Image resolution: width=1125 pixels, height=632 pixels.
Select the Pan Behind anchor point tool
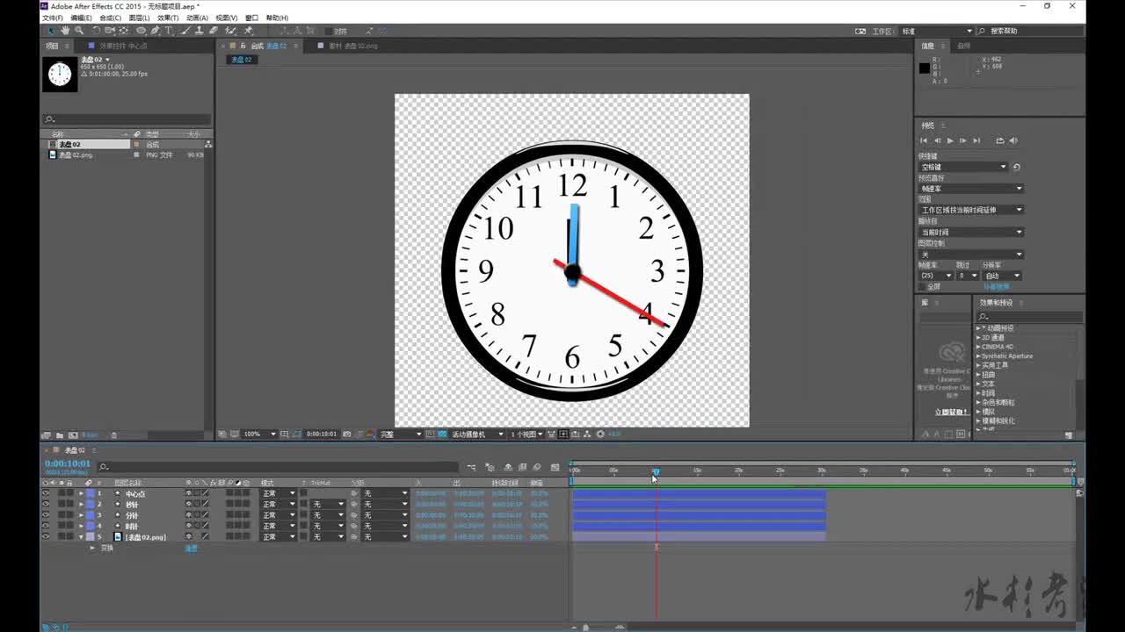[x=124, y=31]
